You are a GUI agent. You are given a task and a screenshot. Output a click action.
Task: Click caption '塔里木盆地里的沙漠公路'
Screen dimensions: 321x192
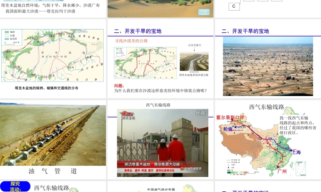194,75
